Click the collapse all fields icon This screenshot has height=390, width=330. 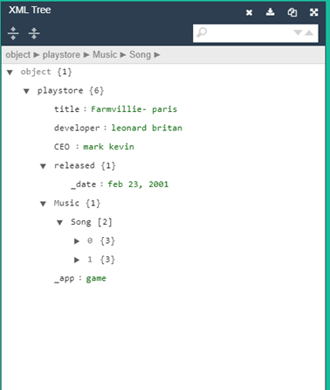point(34,33)
